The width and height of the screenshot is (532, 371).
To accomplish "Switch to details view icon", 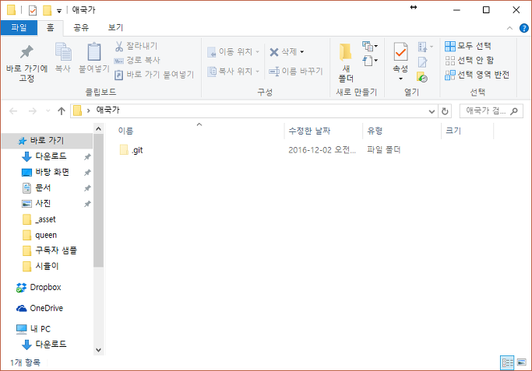I will point(507,363).
